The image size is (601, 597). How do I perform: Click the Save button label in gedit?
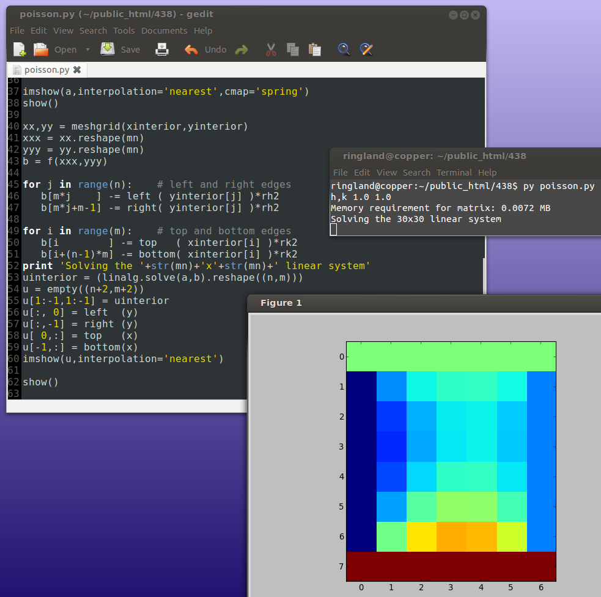(x=130, y=50)
